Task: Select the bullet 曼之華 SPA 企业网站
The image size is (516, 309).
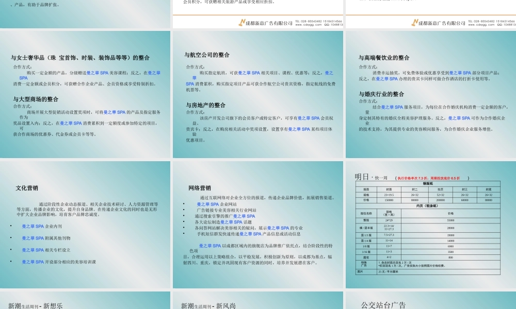Action: click(217, 204)
